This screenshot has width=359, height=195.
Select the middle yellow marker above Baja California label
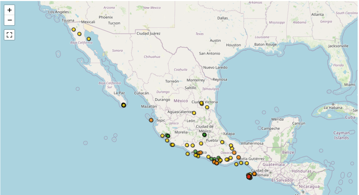(x=79, y=34)
